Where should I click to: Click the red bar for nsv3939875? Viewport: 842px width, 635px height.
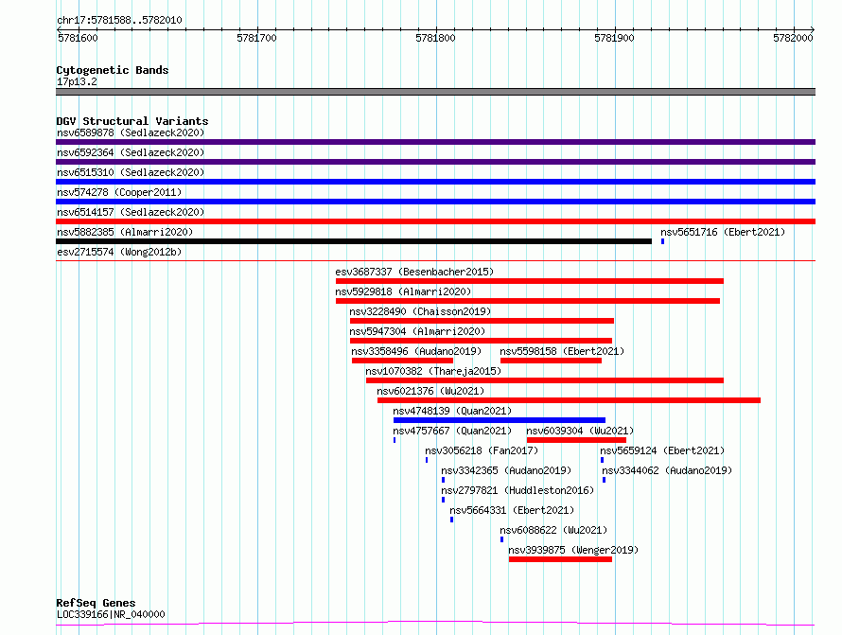[x=561, y=559]
